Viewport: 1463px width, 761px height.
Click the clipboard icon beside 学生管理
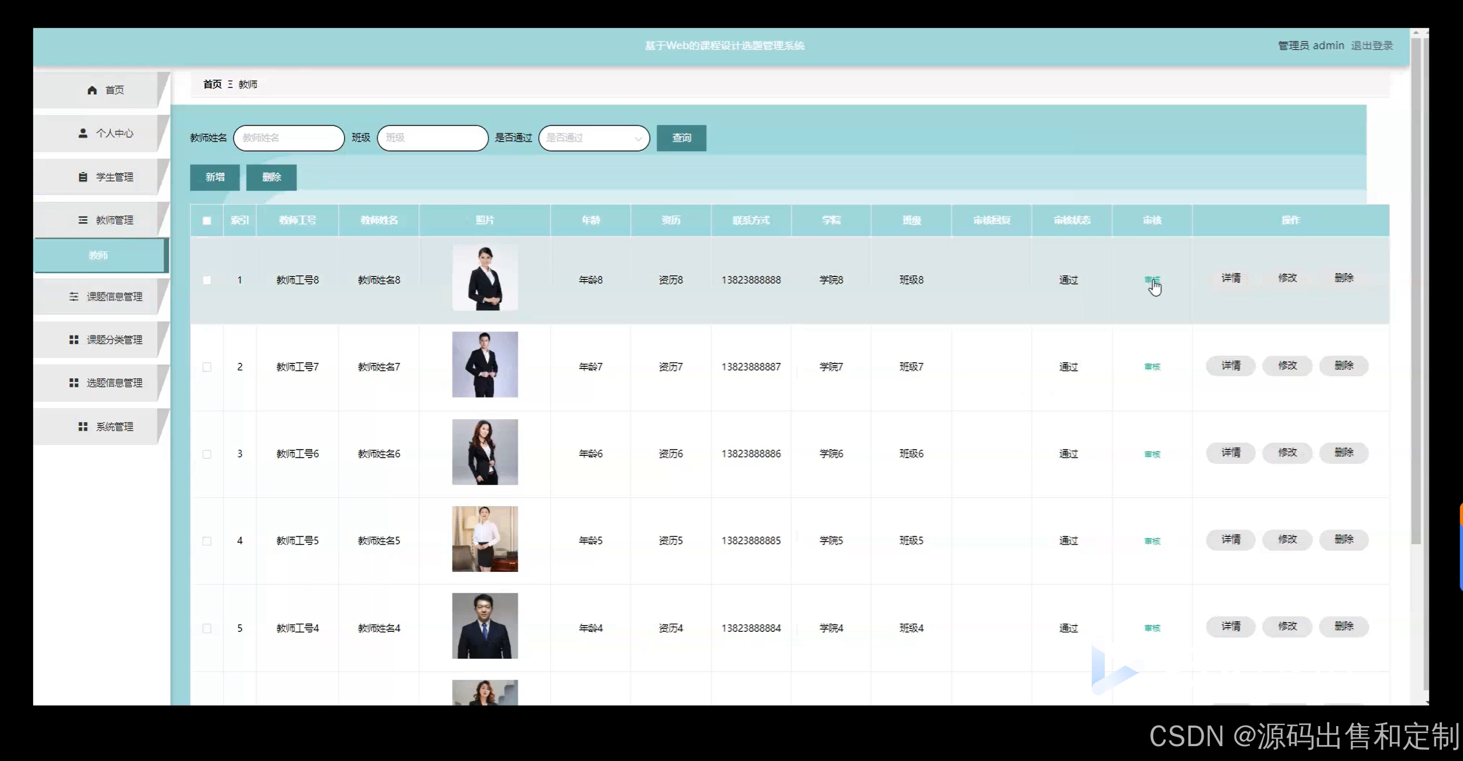coord(83,177)
